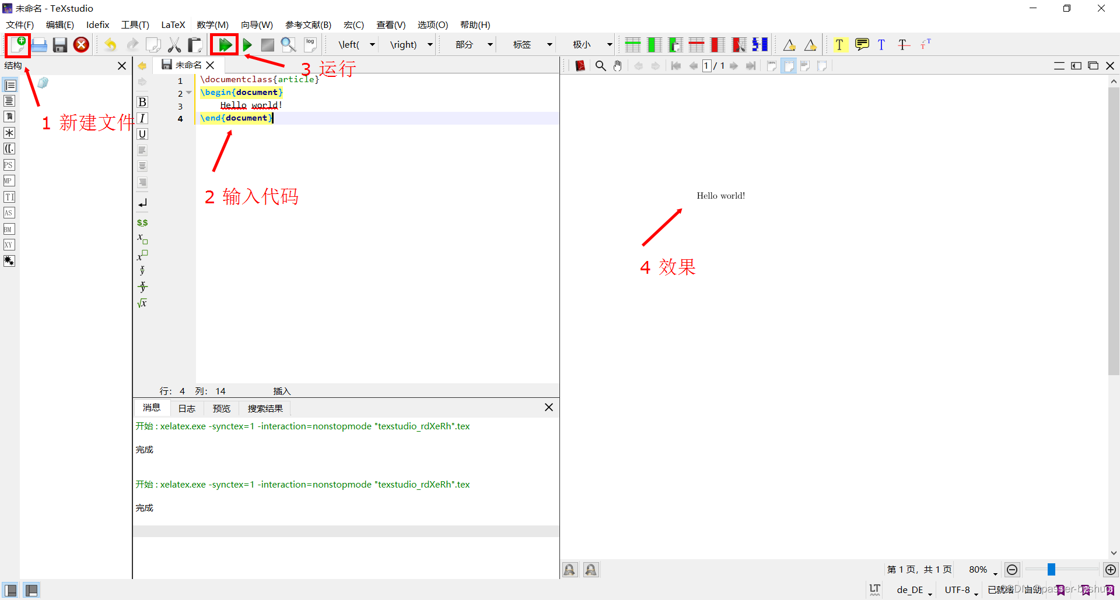Image resolution: width=1120 pixels, height=600 pixels.
Task: Add a table row with the green row icon
Action: 633,45
